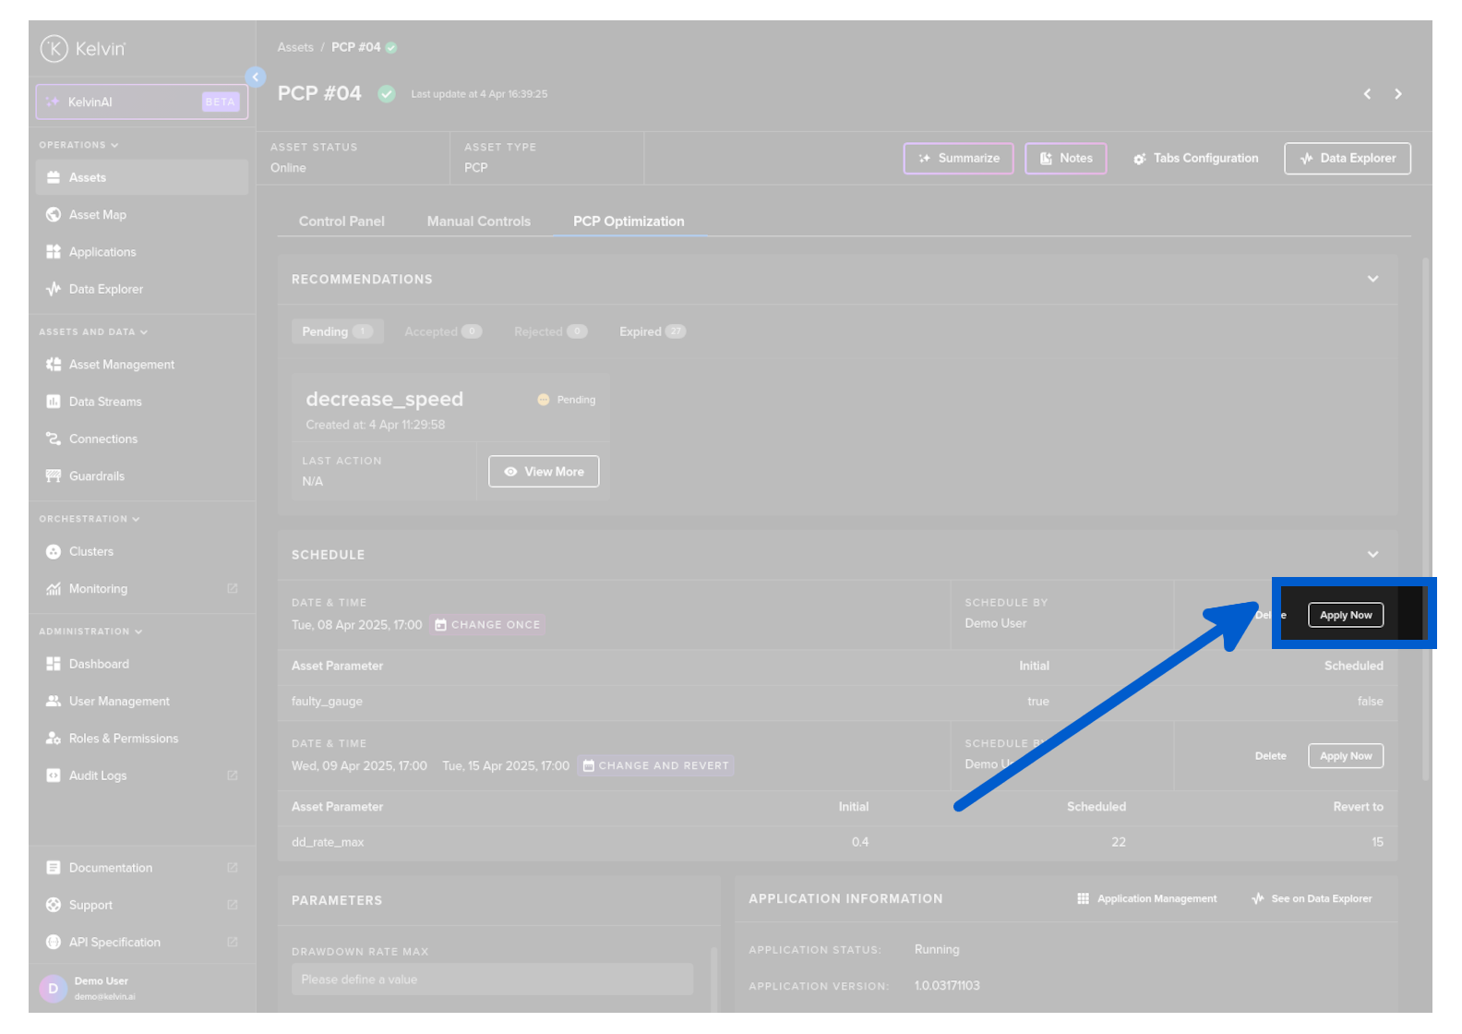The height and width of the screenshot is (1034, 1462).
Task: Open Tabs Configuration settings
Action: tap(1195, 159)
